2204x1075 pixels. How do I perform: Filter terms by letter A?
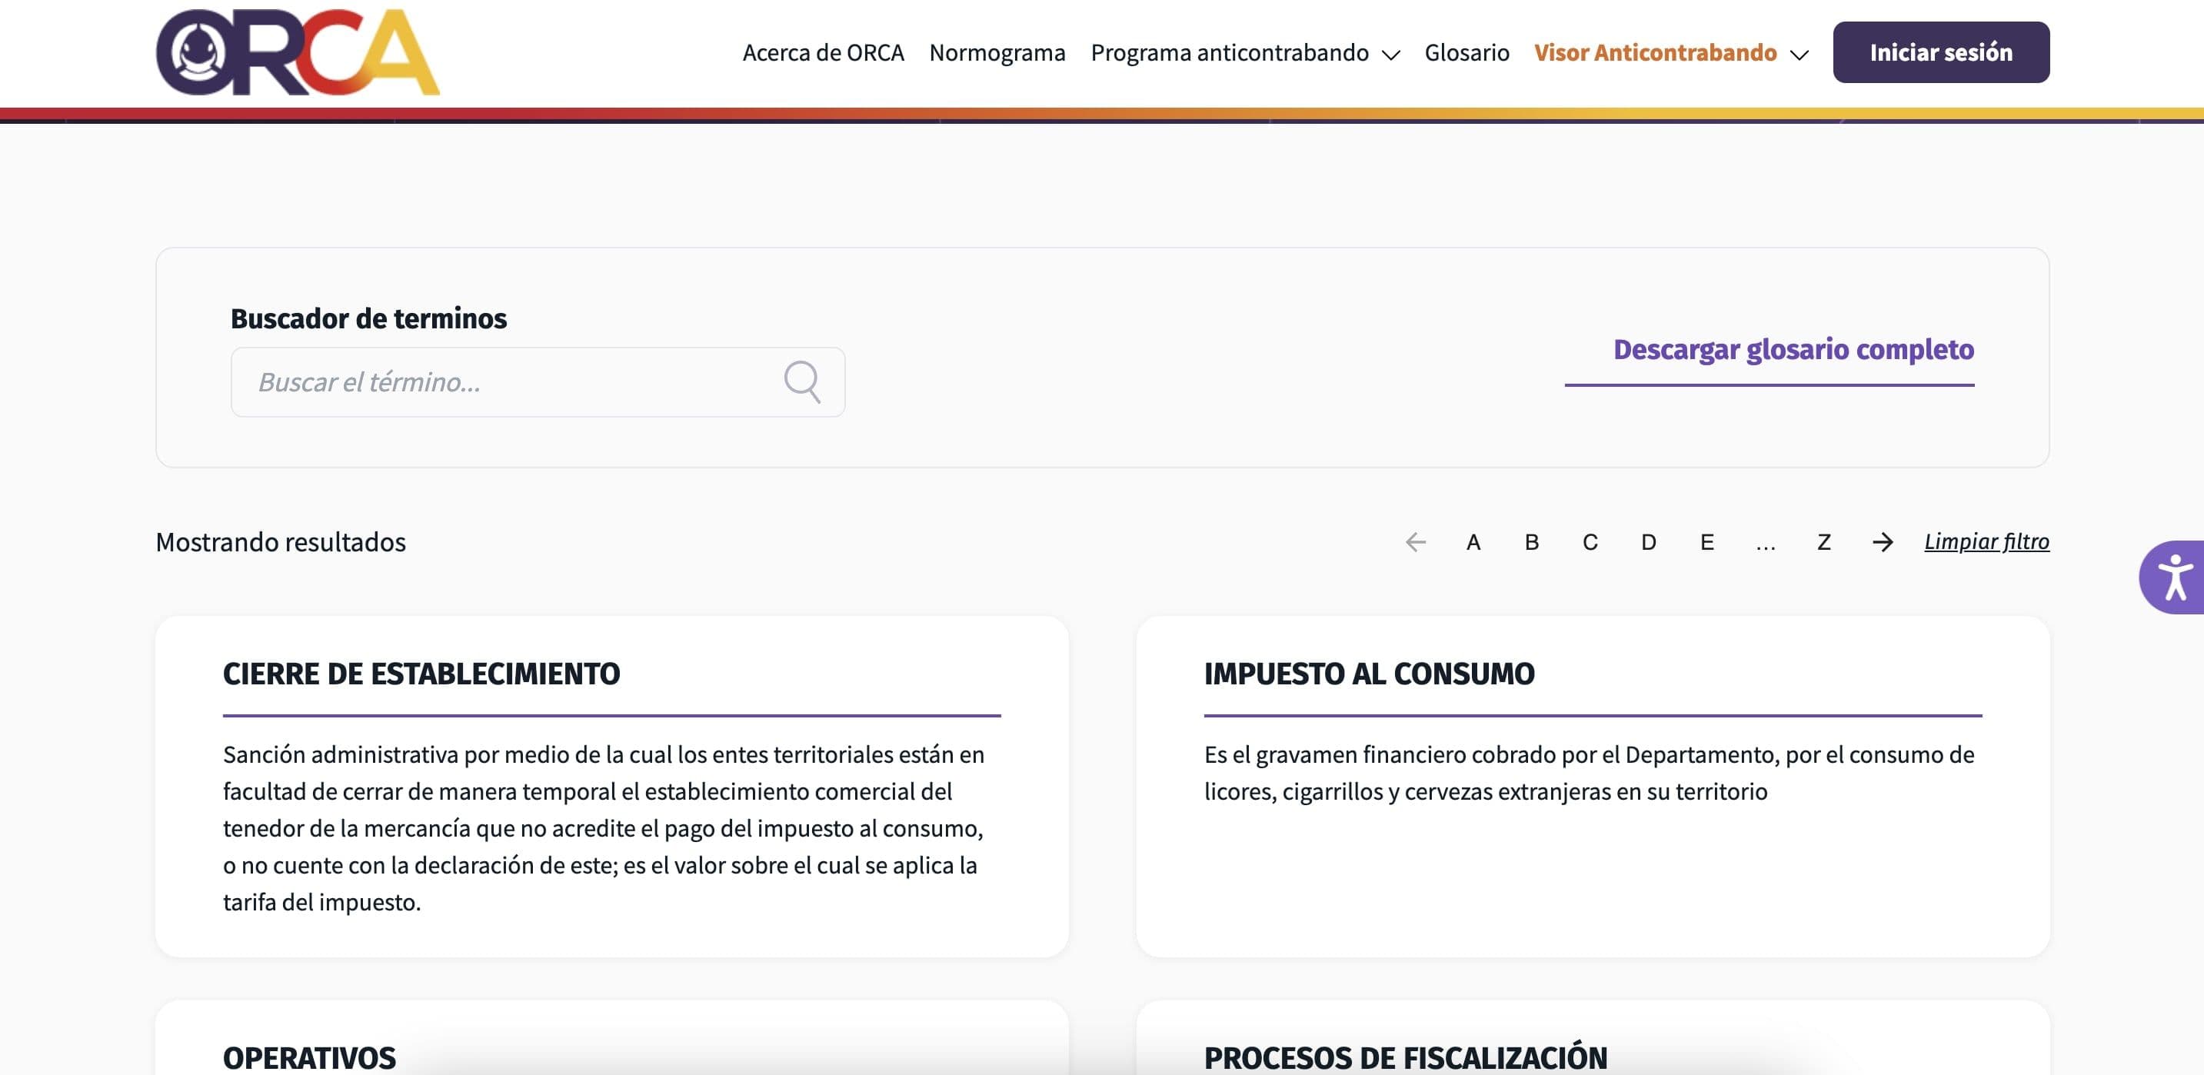(x=1473, y=542)
